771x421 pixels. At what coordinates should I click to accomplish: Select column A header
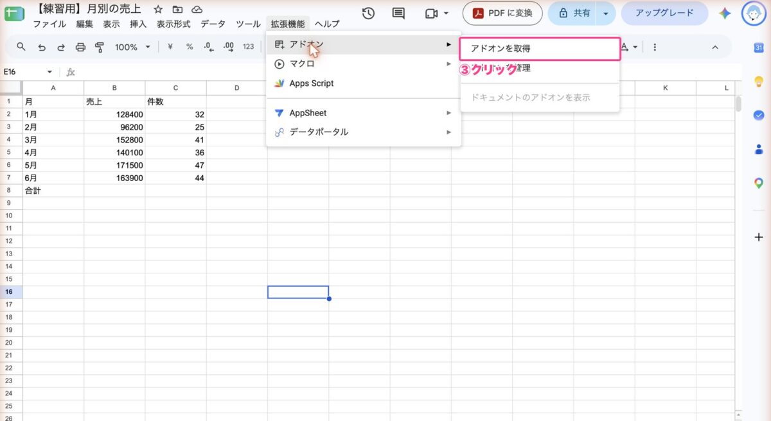point(53,88)
